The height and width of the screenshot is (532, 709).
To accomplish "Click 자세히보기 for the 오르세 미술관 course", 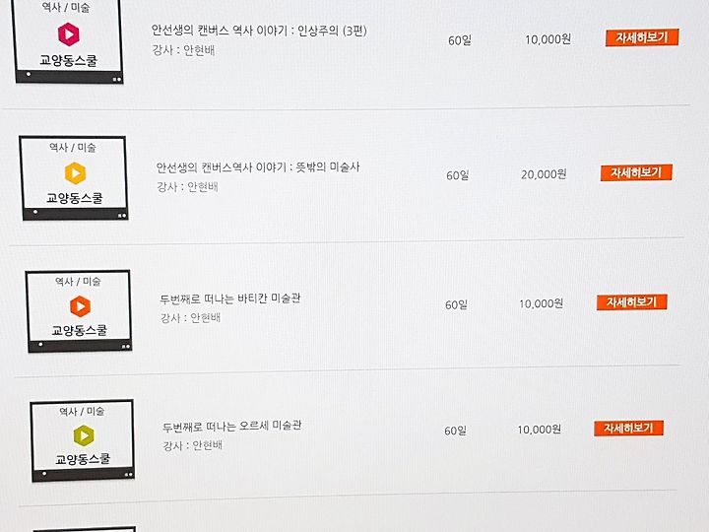I will (x=628, y=428).
